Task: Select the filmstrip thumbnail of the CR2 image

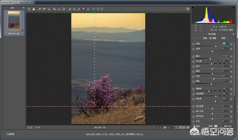Action: pos(14,20)
